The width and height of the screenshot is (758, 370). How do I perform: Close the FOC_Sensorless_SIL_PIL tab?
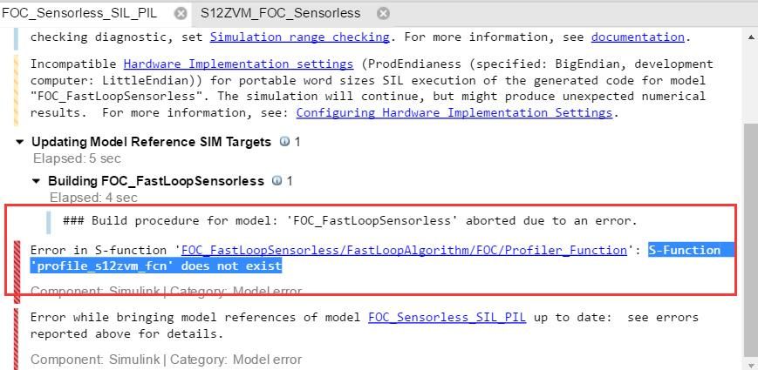tap(181, 13)
